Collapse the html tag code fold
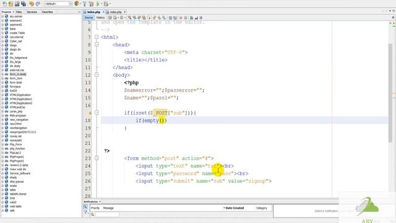The image size is (396, 223). pyautogui.click(x=97, y=37)
